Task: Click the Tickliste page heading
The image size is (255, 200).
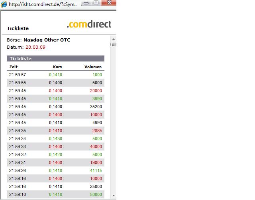Action: pos(18,28)
